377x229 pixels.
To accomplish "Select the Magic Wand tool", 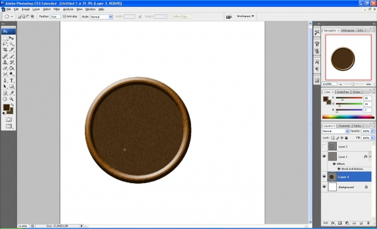I will pyautogui.click(x=11, y=44).
